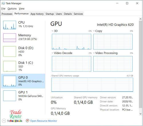Click the Shared GPU memory usage graph
The width and height of the screenshot is (143, 126).
[92, 85]
